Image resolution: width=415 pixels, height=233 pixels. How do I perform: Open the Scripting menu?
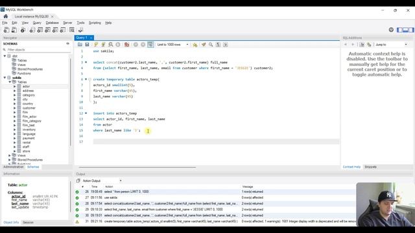95,23
